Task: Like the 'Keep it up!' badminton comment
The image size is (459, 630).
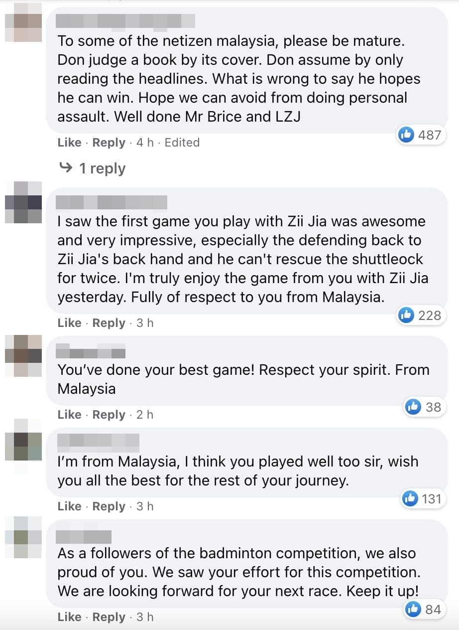Action: (x=69, y=617)
